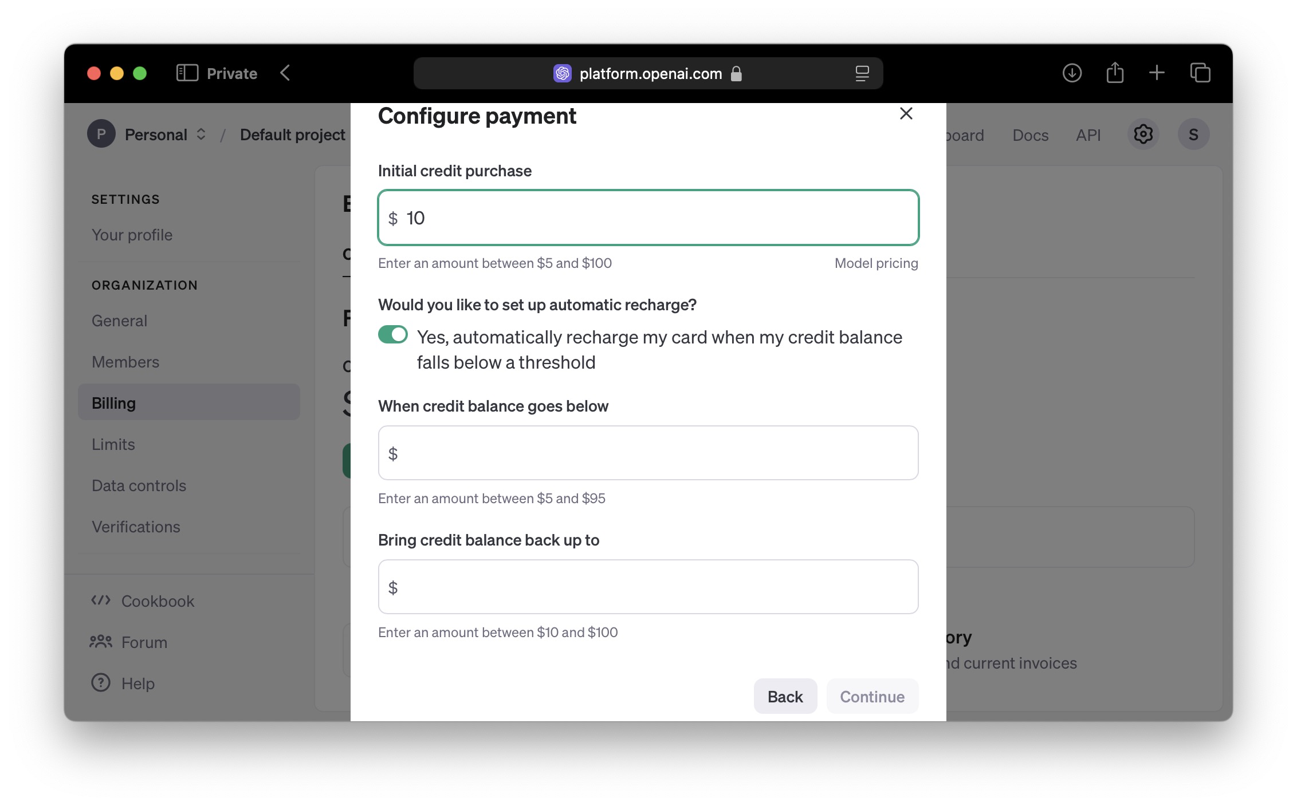
Task: Click the Personal organization P avatar
Action: coord(101,134)
